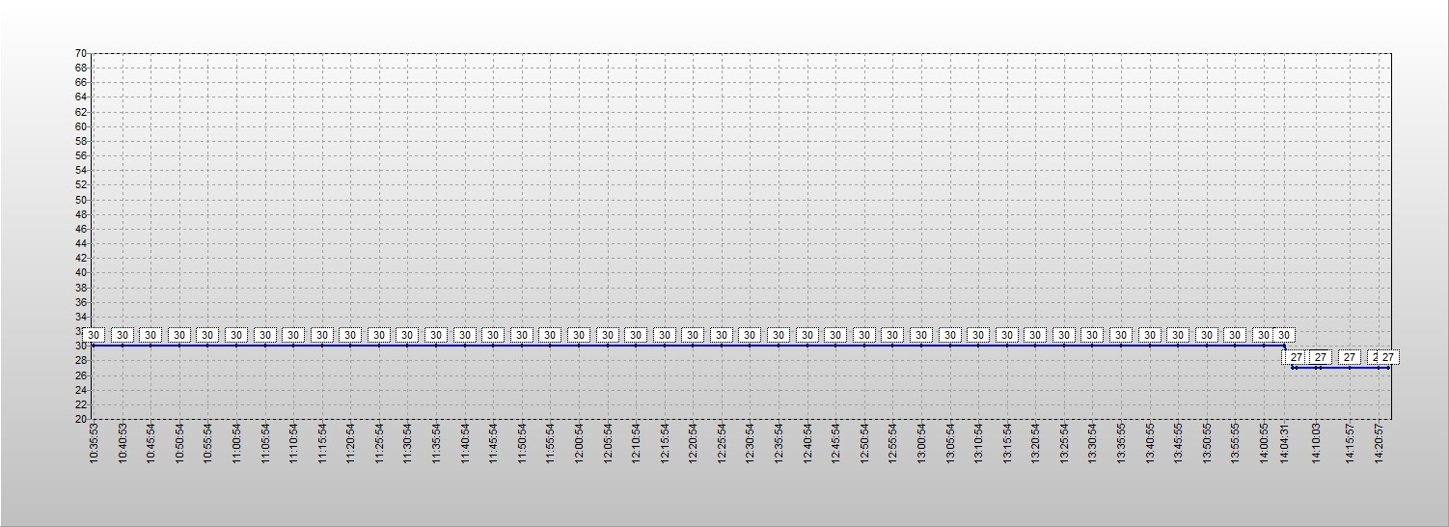The height and width of the screenshot is (527, 1449).
Task: Pick the final 27 data label above 14:20:57
Action: click(1388, 357)
